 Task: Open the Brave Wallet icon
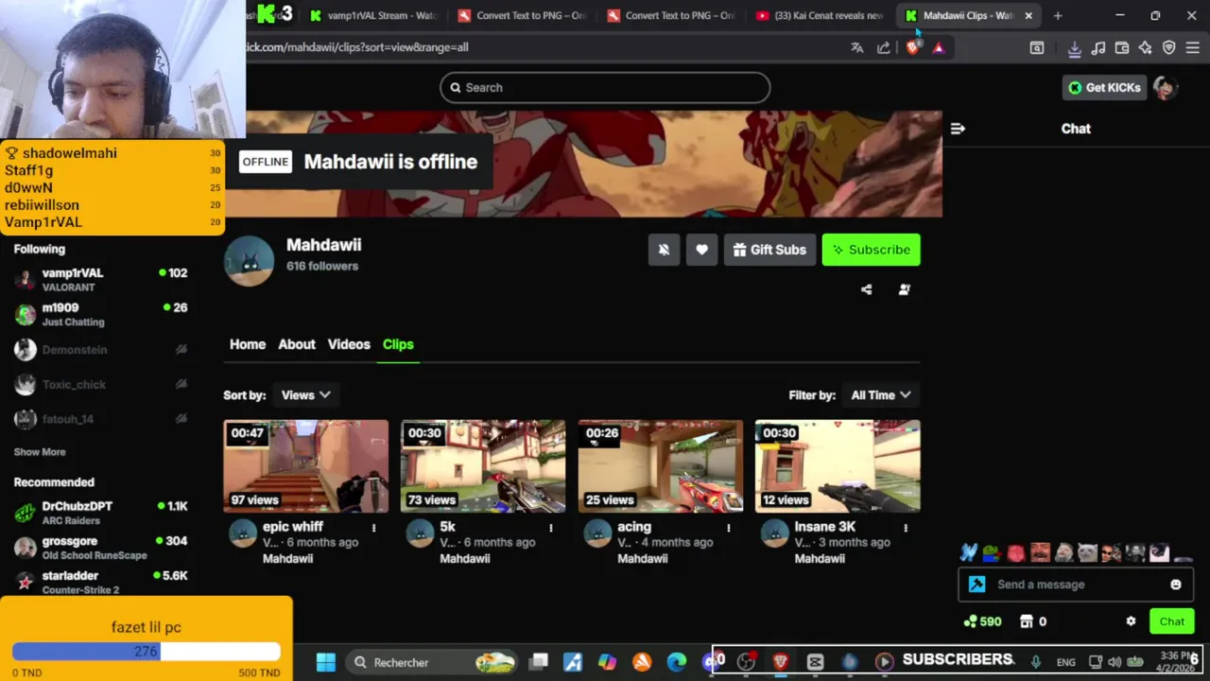[1122, 47]
